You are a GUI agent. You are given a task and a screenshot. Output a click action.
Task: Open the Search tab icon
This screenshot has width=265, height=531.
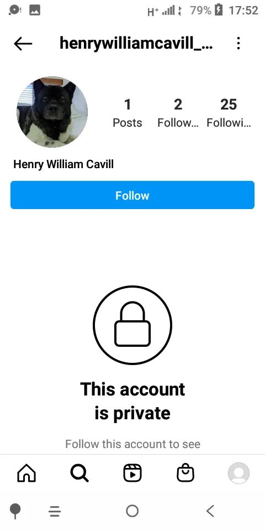pyautogui.click(x=79, y=473)
